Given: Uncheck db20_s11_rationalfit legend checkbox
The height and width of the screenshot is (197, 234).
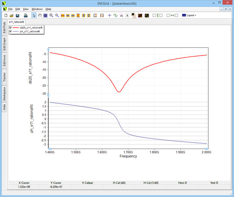Looking at the screenshot, I should tap(11, 28).
